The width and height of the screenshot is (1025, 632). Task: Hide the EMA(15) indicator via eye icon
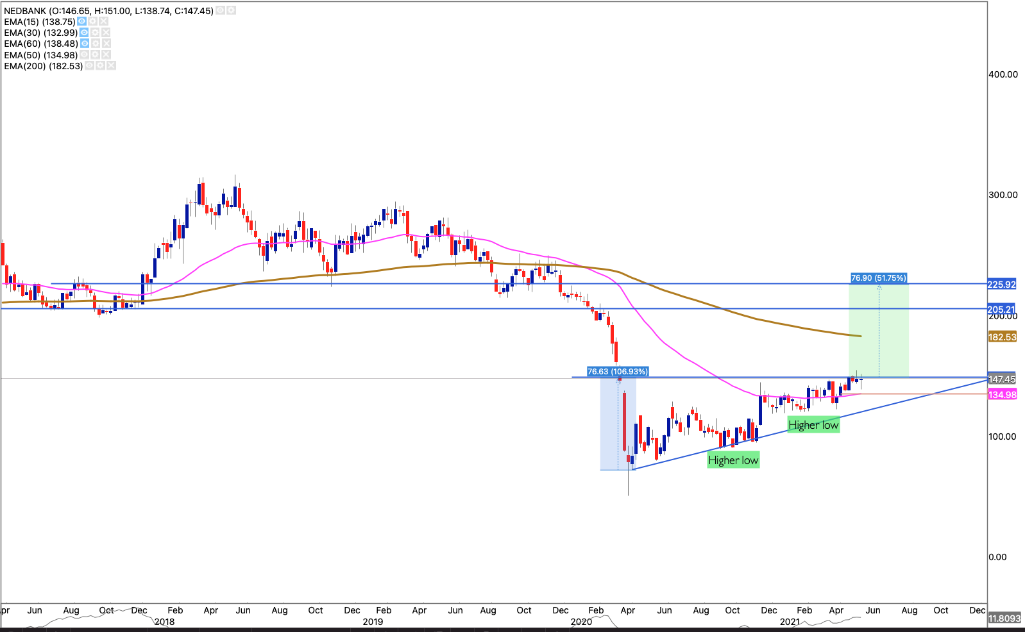(82, 22)
